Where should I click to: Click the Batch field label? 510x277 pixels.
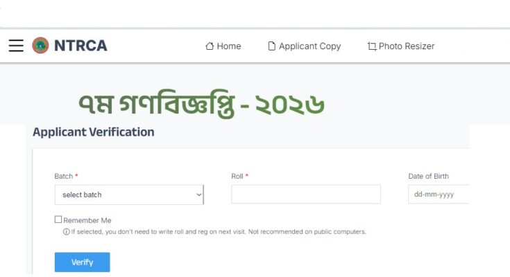pyautogui.click(x=63, y=177)
